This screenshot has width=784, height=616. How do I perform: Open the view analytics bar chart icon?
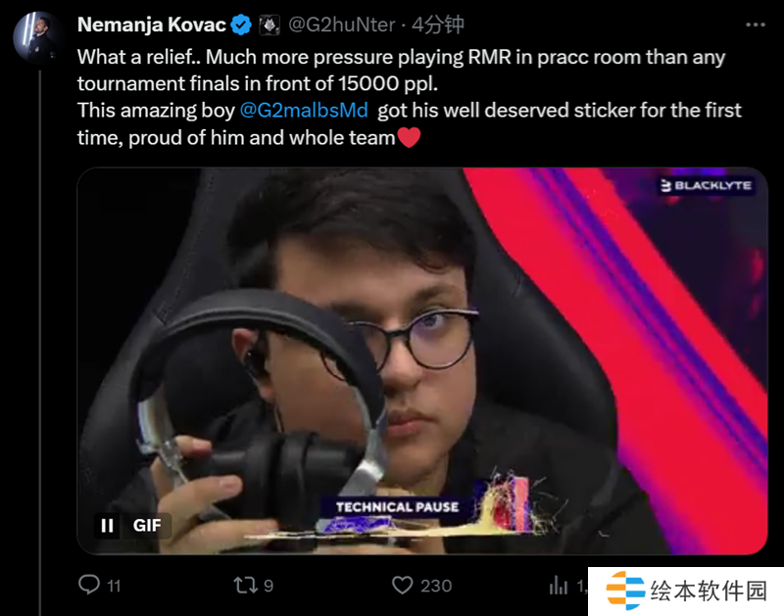(559, 585)
